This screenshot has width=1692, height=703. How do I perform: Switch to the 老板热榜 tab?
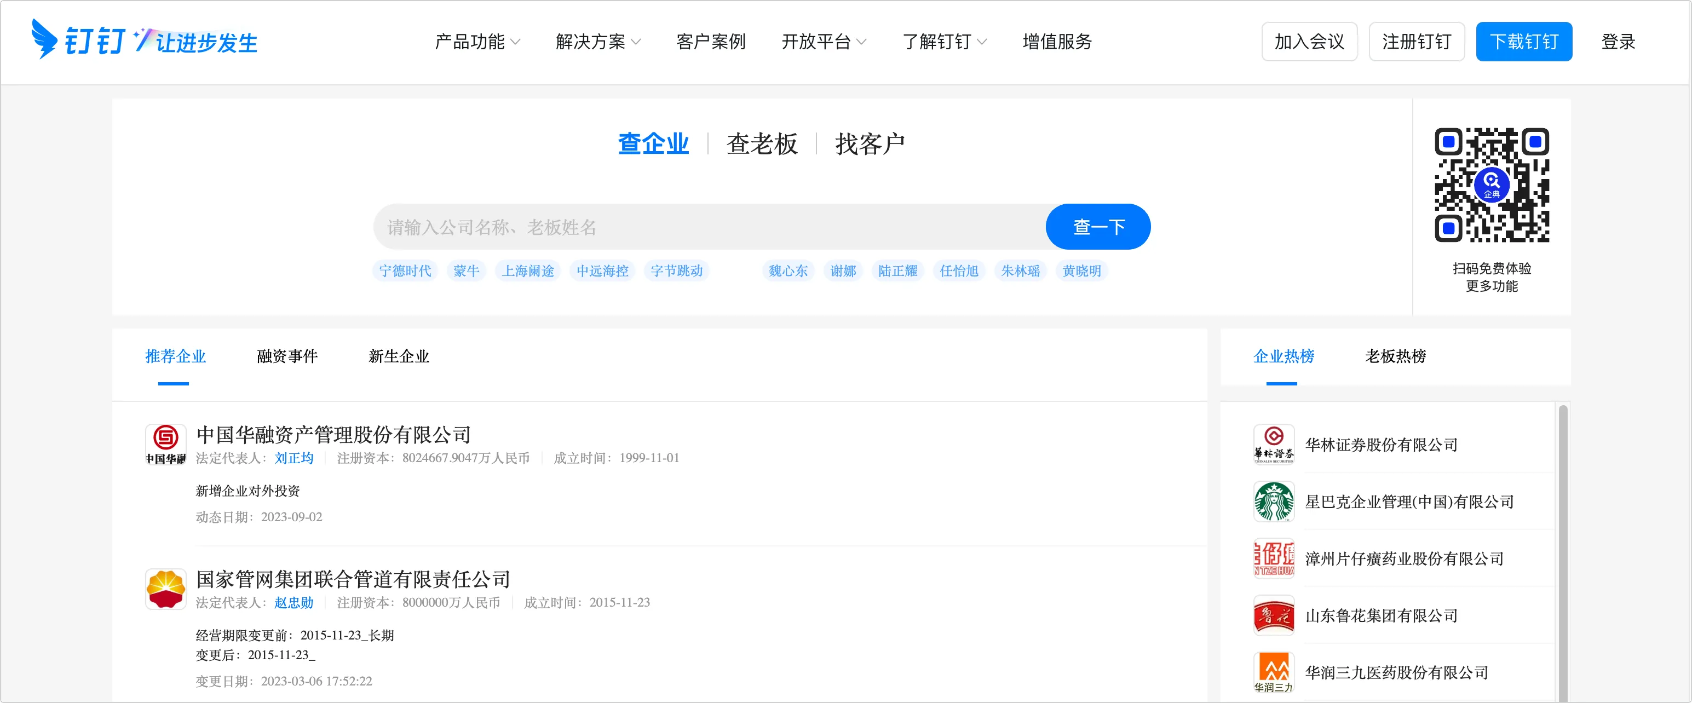tap(1395, 356)
